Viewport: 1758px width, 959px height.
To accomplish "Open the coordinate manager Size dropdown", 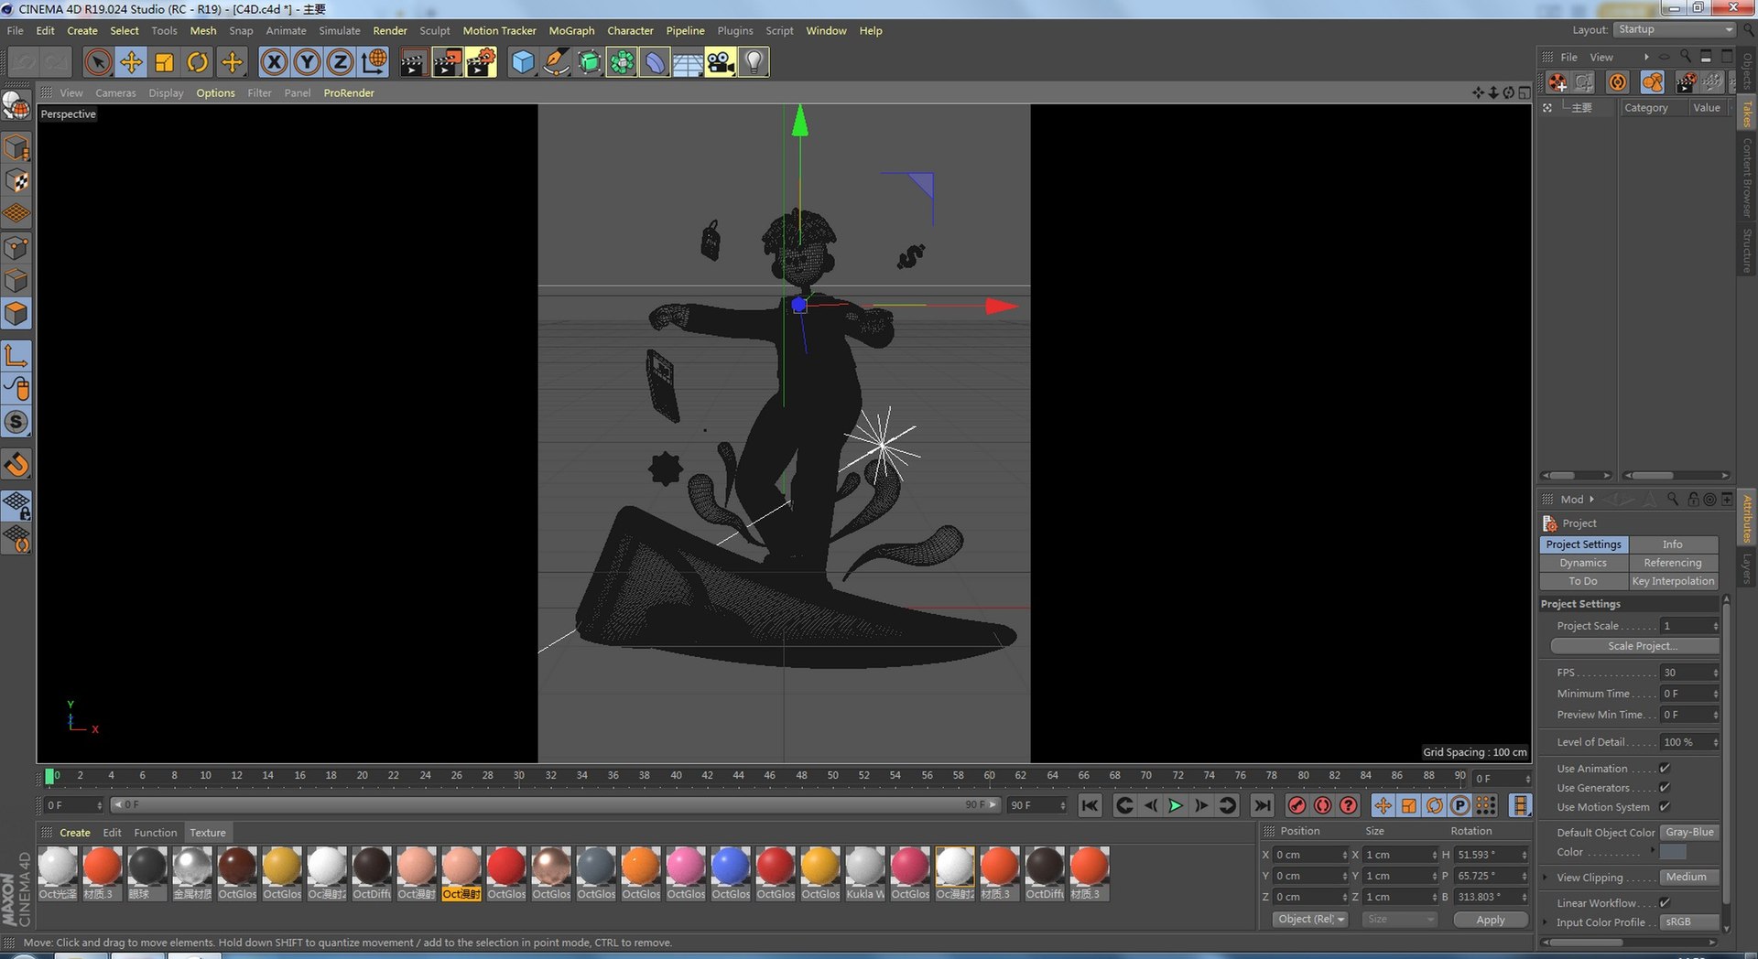I will click(1399, 920).
